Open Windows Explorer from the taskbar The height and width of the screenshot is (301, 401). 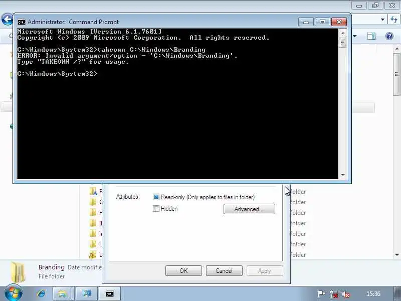62,293
